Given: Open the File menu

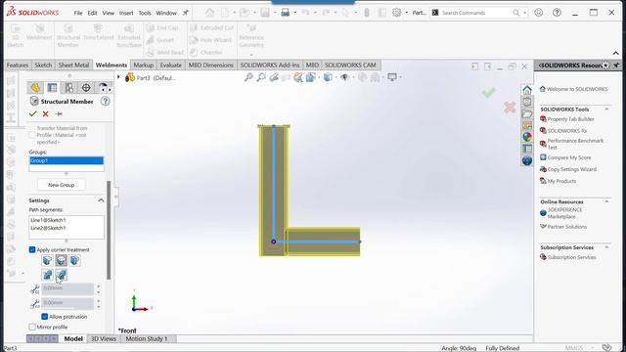Looking at the screenshot, I should 78,13.
